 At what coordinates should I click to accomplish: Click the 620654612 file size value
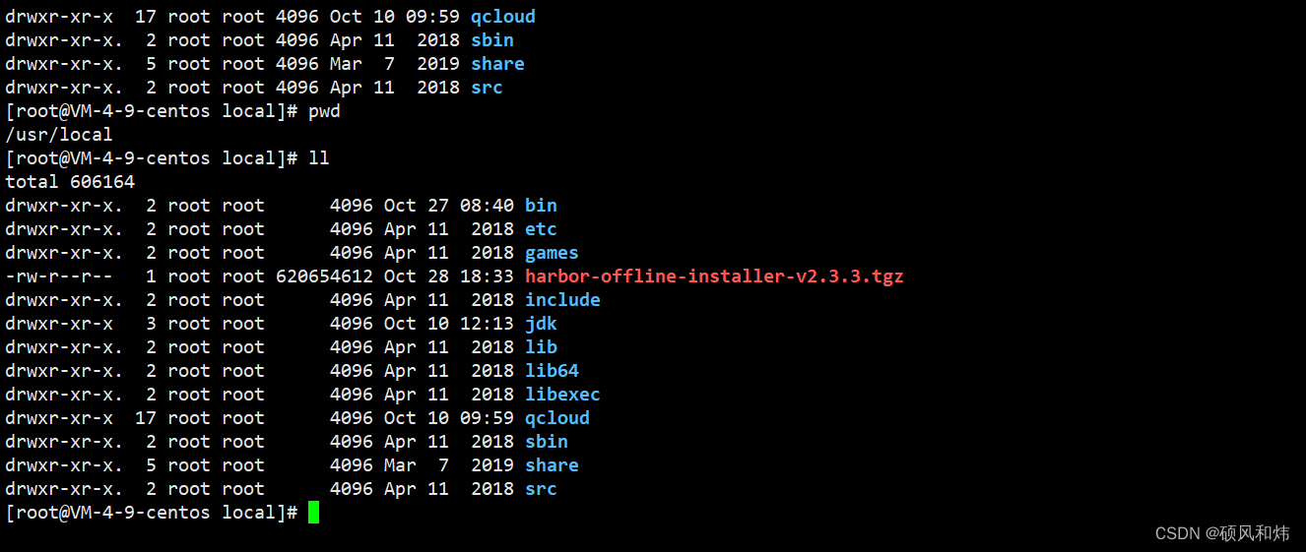(324, 276)
